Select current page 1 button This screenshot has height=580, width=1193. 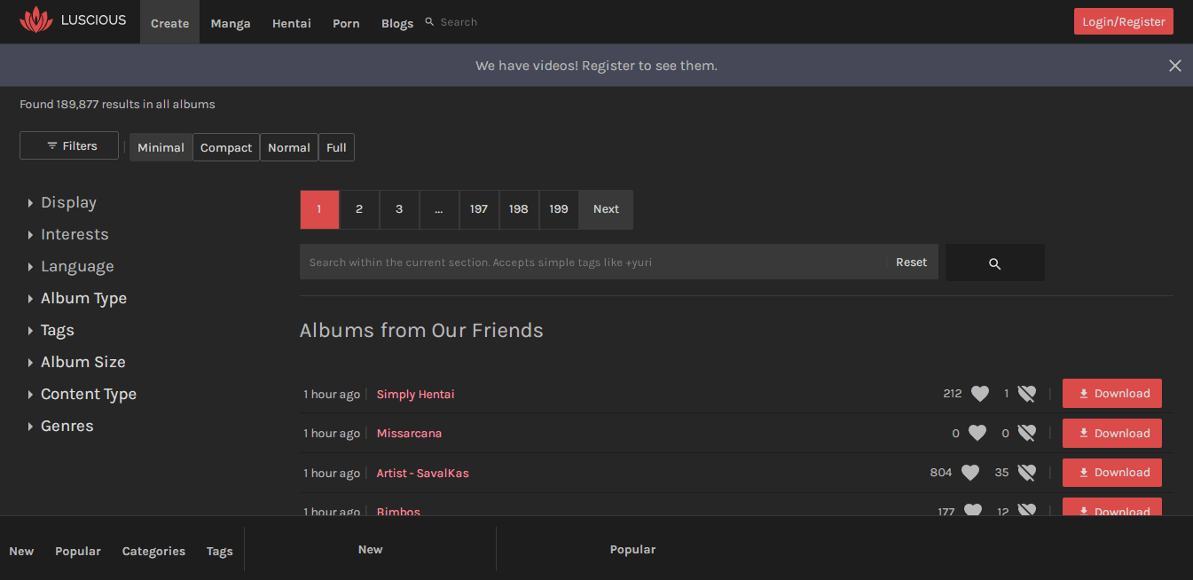pos(319,209)
